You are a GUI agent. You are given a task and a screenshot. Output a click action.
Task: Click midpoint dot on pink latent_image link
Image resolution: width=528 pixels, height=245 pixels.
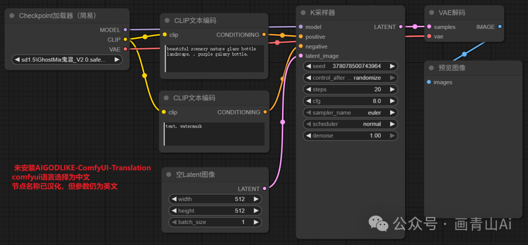coord(283,122)
